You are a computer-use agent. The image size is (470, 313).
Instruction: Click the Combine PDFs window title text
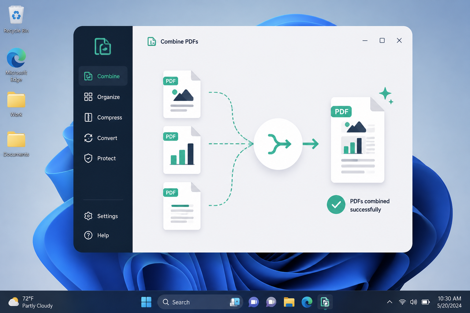(x=179, y=42)
